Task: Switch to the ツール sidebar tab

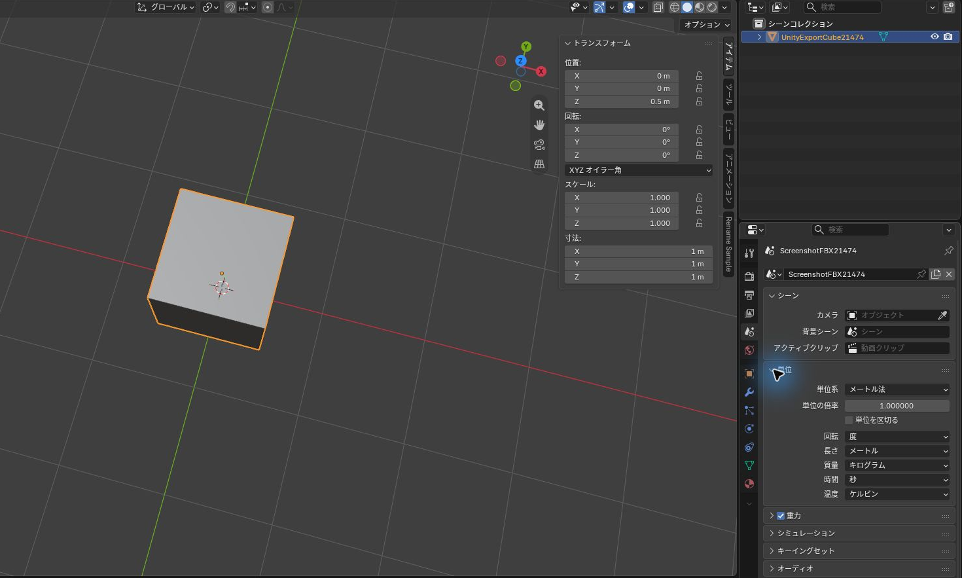Action: 728,94
